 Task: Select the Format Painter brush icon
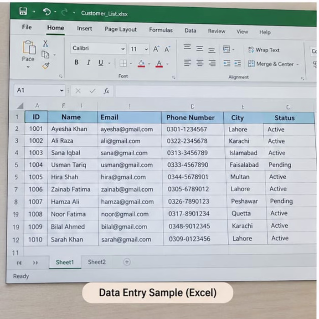tap(46, 66)
